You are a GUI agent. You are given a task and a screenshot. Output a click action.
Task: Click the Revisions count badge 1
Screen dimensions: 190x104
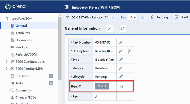click(51, 76)
